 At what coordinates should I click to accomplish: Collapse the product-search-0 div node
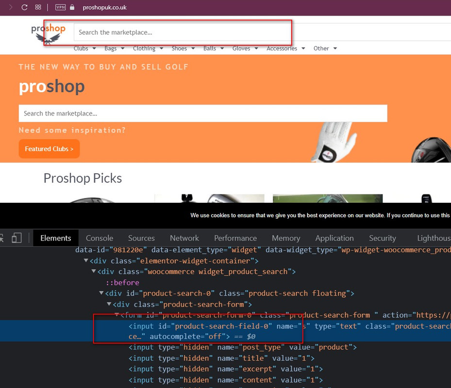click(101, 293)
